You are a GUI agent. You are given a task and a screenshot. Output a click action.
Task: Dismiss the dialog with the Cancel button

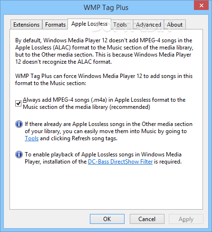coord(147,219)
